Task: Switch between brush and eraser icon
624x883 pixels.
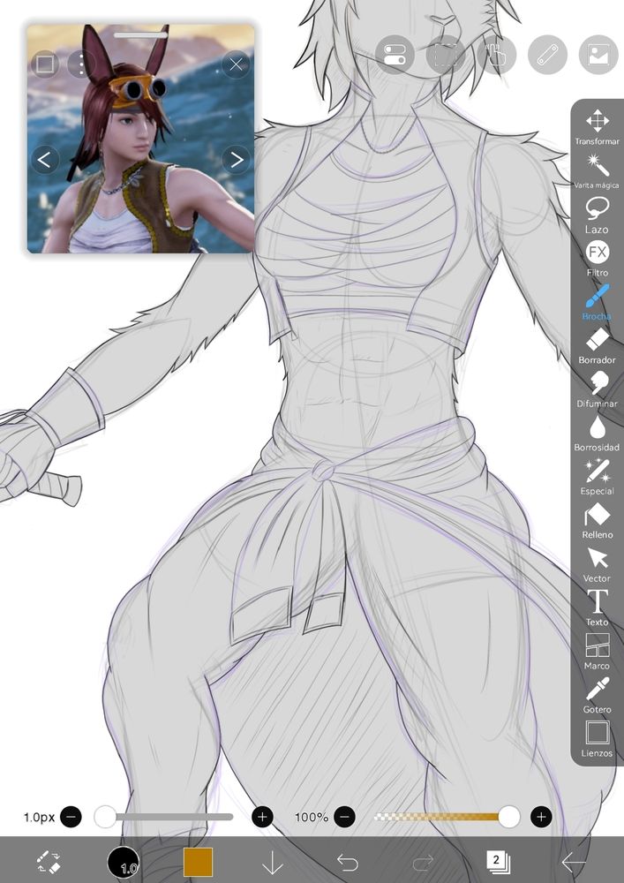Action: tap(49, 862)
